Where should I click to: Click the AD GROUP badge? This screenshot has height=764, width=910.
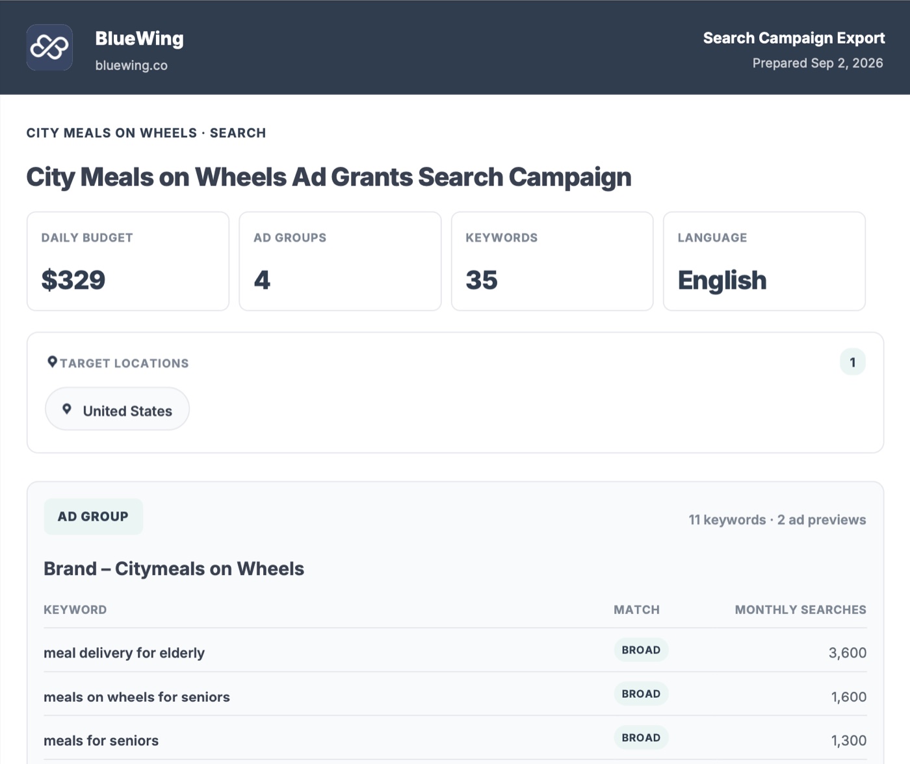click(x=94, y=516)
